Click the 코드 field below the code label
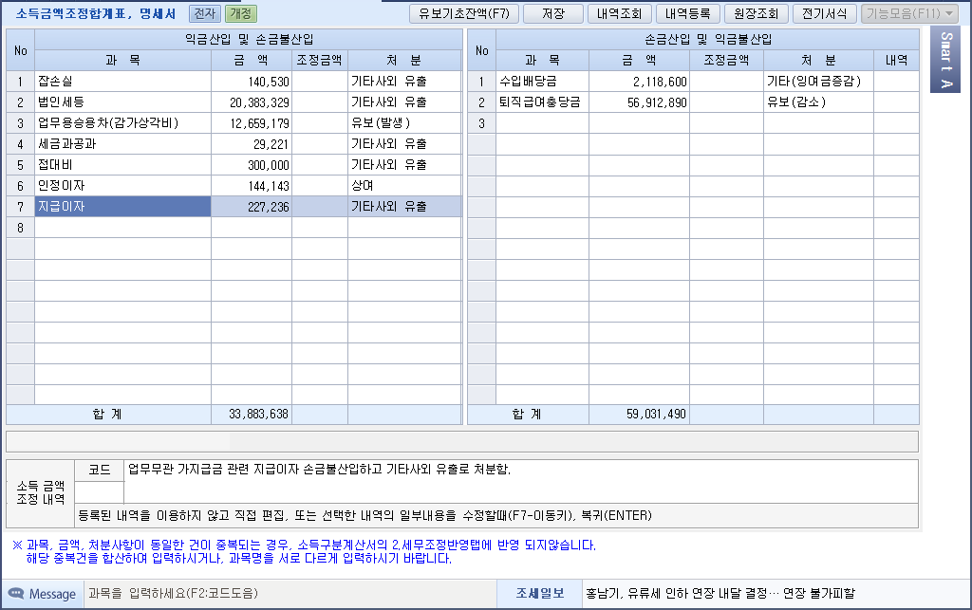This screenshot has height=610, width=972. (99, 491)
